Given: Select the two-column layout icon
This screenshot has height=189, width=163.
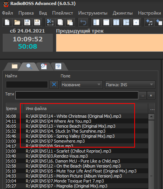Looking at the screenshot, I should tap(116, 22).
